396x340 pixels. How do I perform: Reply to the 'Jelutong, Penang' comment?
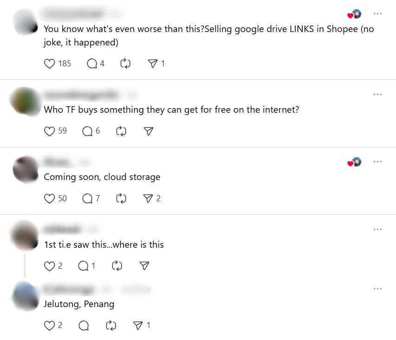(84, 326)
